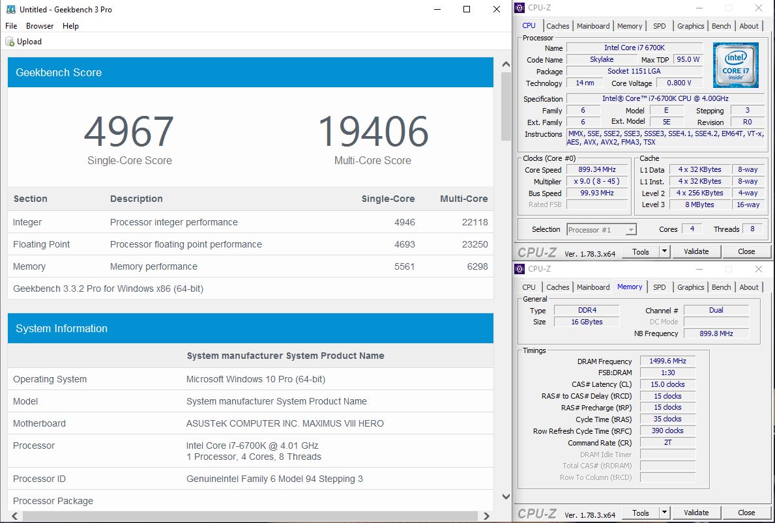Open Graphics tab in upper CPU-Z window
This screenshot has height=523, width=775.
(690, 26)
